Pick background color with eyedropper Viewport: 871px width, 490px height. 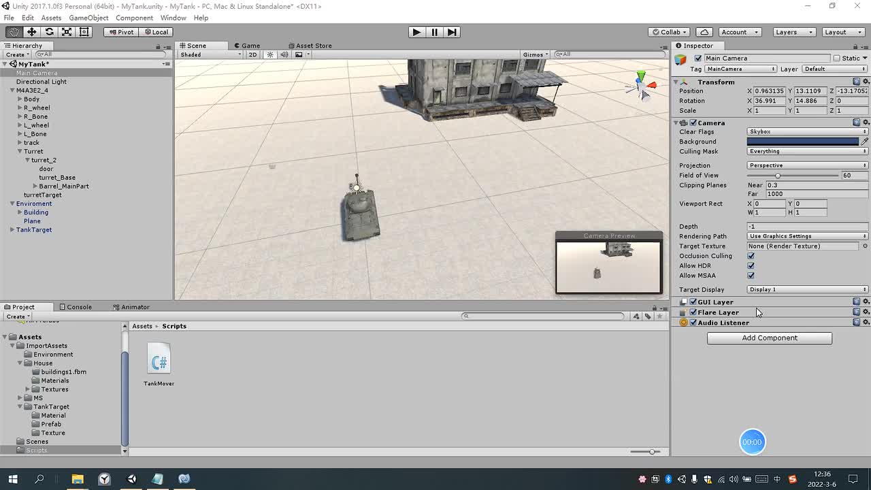(864, 142)
